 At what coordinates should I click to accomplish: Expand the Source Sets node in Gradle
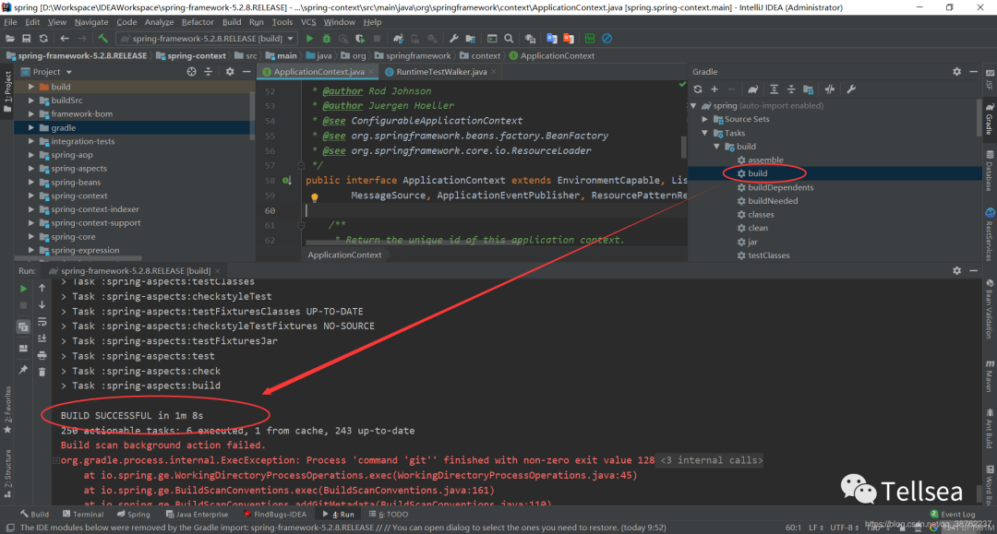[705, 119]
